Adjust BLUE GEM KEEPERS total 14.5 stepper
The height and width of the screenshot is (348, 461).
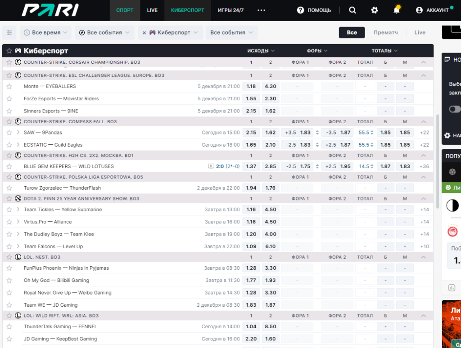point(372,166)
